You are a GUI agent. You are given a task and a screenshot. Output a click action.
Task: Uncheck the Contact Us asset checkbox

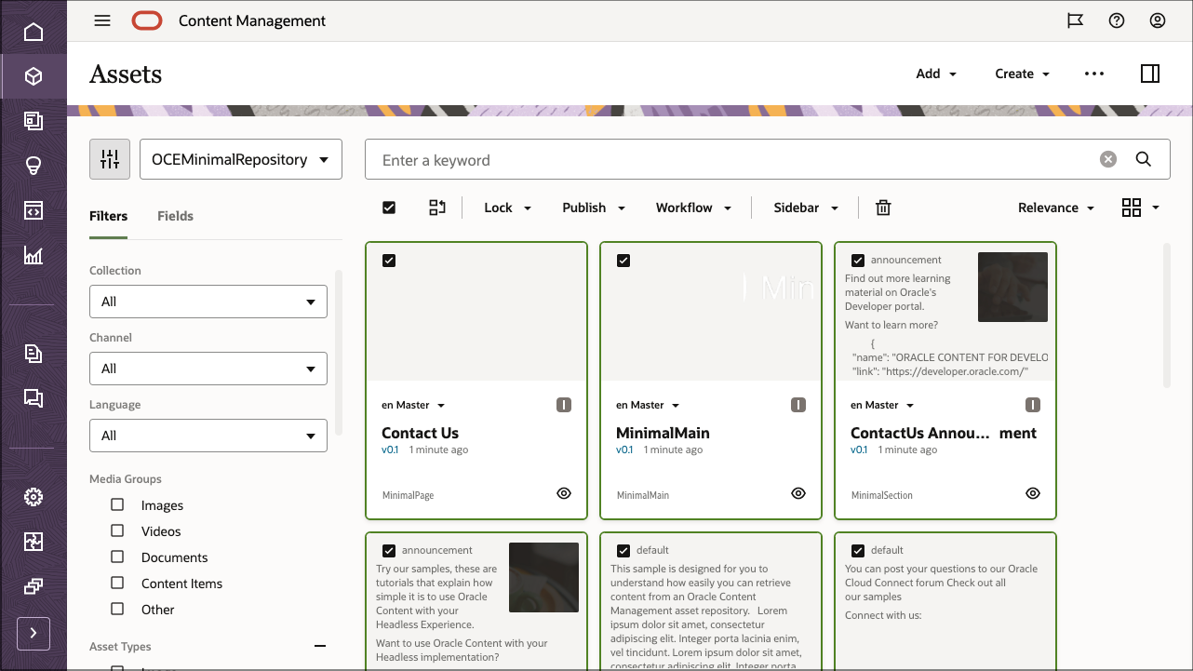pos(389,261)
